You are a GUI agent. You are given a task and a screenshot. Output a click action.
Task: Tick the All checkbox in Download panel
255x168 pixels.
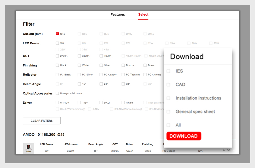click(169, 125)
